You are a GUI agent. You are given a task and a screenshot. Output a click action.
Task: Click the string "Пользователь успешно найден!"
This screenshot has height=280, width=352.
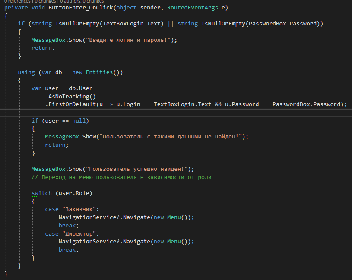click(x=137, y=169)
